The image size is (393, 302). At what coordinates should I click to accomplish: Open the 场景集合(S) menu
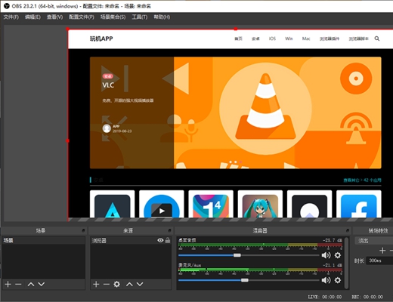(x=113, y=17)
